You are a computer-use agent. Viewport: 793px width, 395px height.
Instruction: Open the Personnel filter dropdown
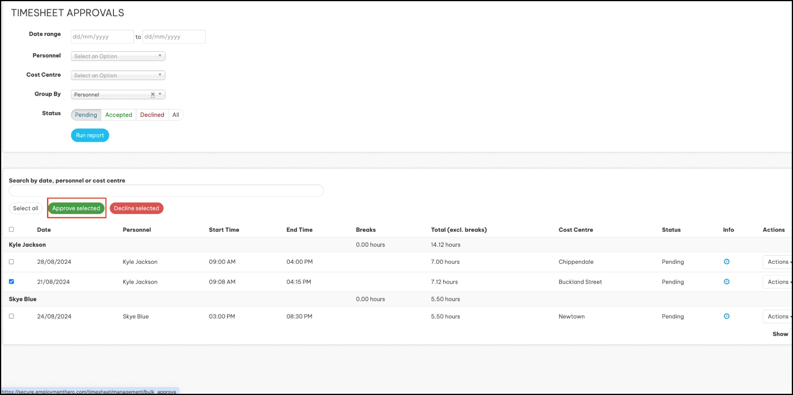[x=118, y=56]
